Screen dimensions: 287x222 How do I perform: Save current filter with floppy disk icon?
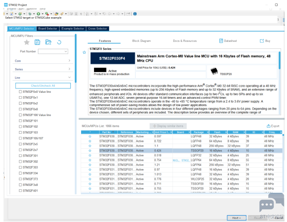point(37,43)
